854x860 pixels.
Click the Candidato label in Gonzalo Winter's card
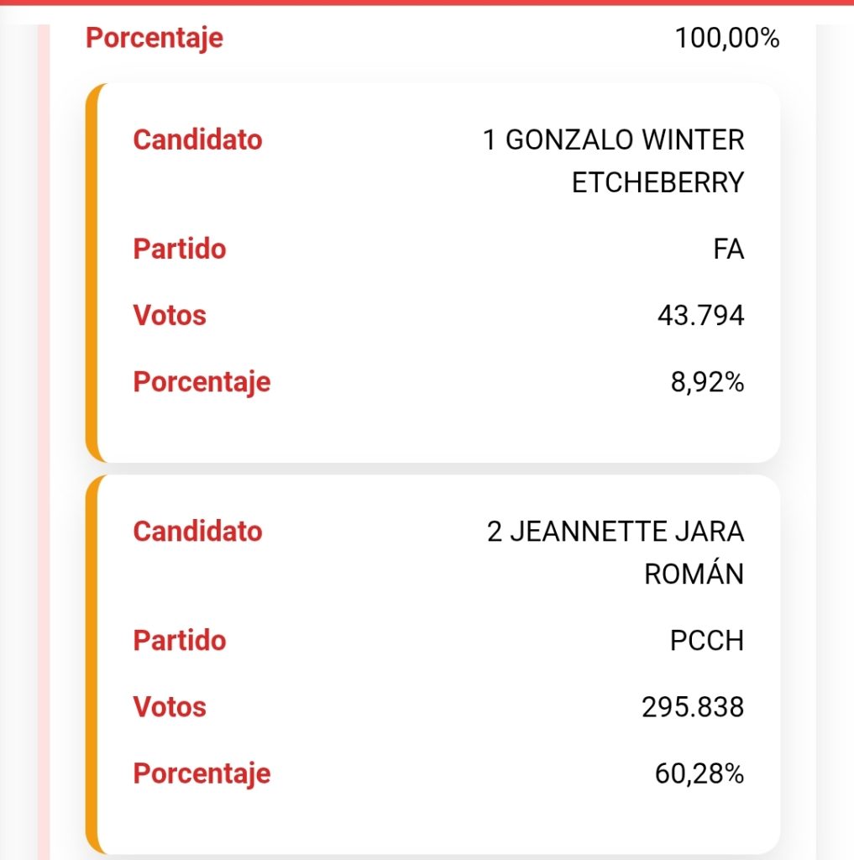point(197,139)
